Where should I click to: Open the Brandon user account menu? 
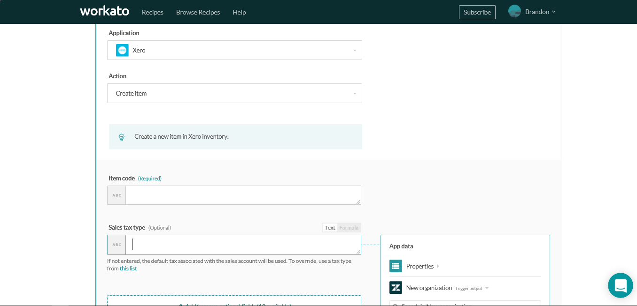click(532, 12)
